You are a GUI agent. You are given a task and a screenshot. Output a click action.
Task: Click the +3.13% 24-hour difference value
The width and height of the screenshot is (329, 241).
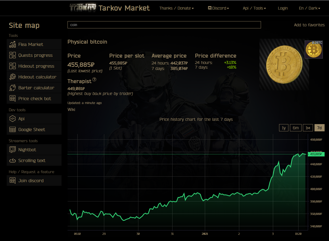(x=230, y=63)
